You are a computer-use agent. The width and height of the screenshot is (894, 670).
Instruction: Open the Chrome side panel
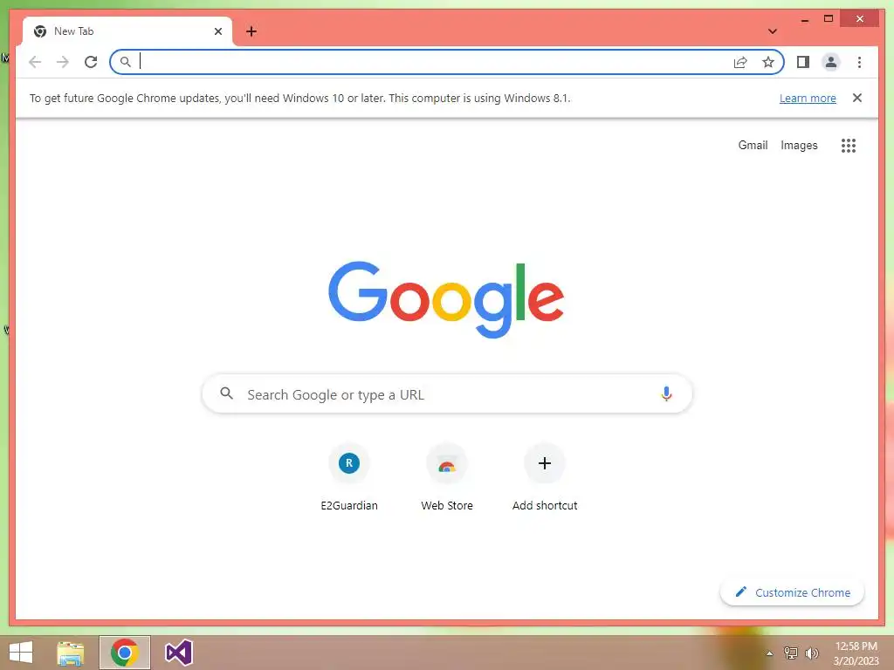pyautogui.click(x=803, y=62)
